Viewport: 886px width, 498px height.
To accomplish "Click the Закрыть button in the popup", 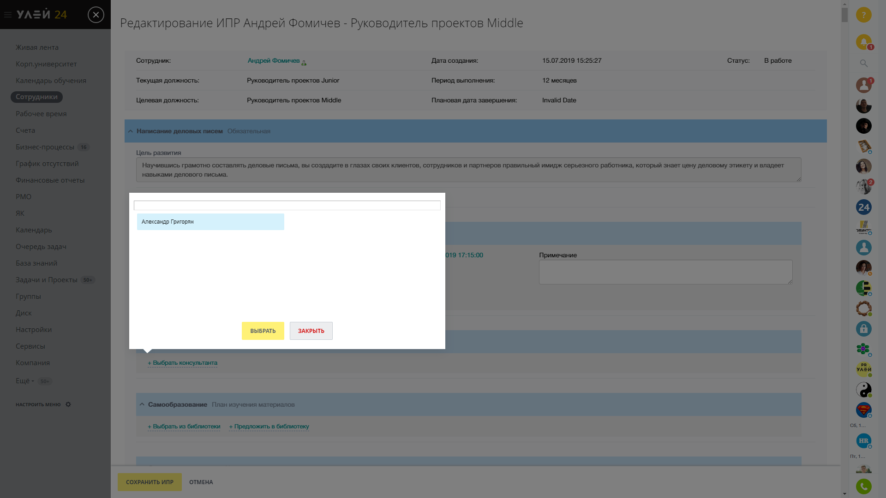I will tap(311, 331).
